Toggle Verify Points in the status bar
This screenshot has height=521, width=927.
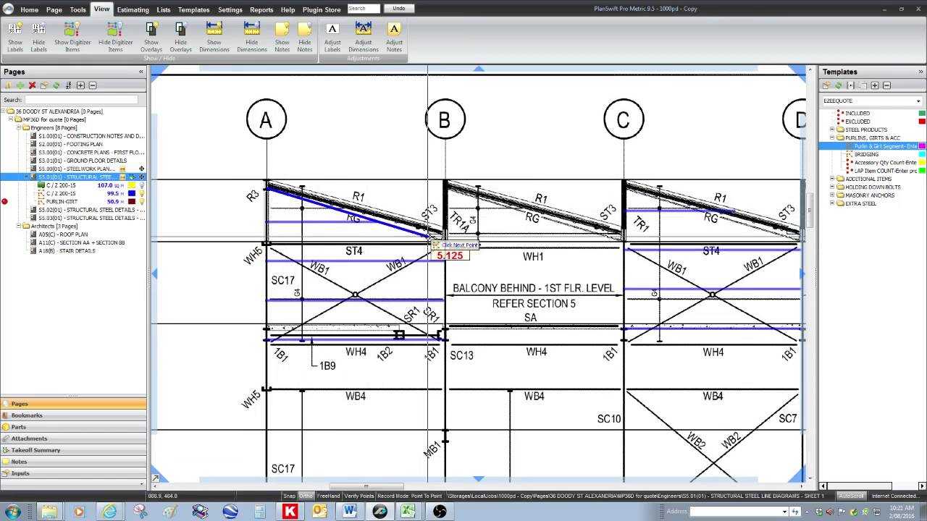tap(359, 496)
